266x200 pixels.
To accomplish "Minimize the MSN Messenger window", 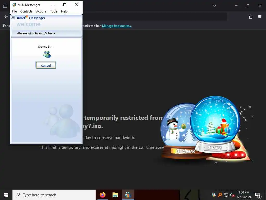I will 53,5.
